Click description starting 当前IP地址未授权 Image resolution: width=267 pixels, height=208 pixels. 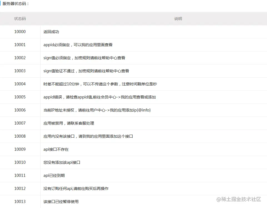click(97, 110)
